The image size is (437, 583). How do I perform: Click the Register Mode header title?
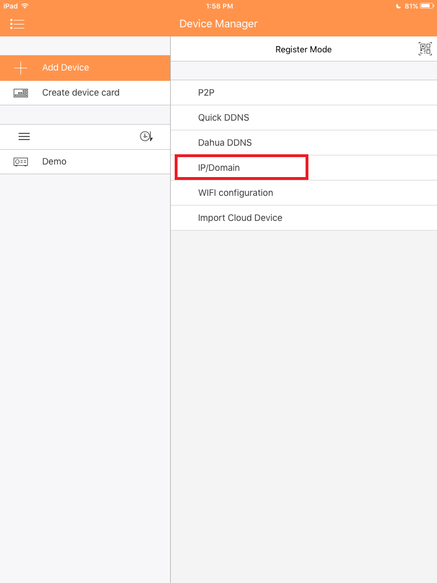click(303, 50)
